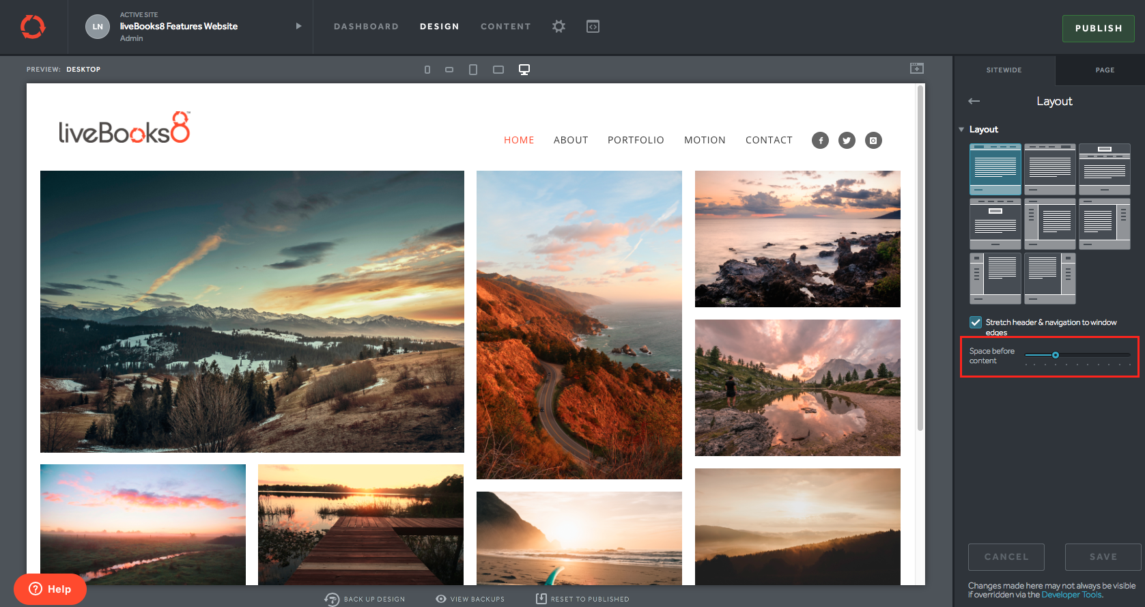This screenshot has width=1145, height=607.
Task: Expand the active site selector arrow
Action: click(x=298, y=27)
